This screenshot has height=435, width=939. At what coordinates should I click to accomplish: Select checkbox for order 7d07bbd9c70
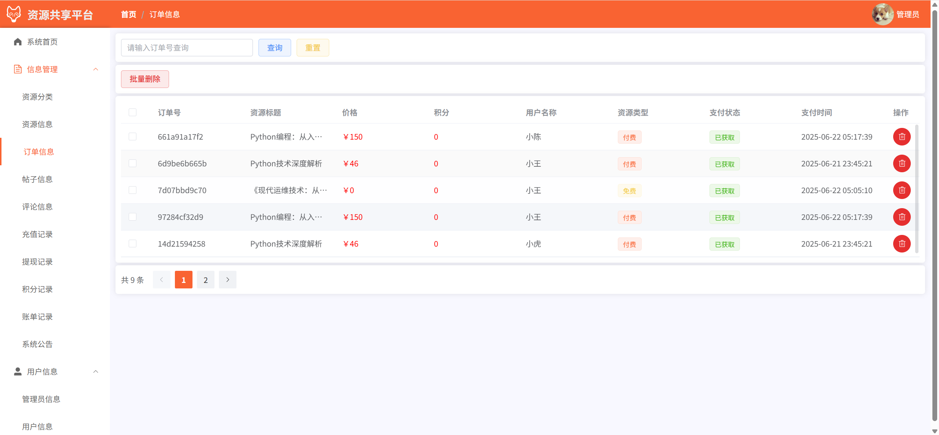coord(132,190)
